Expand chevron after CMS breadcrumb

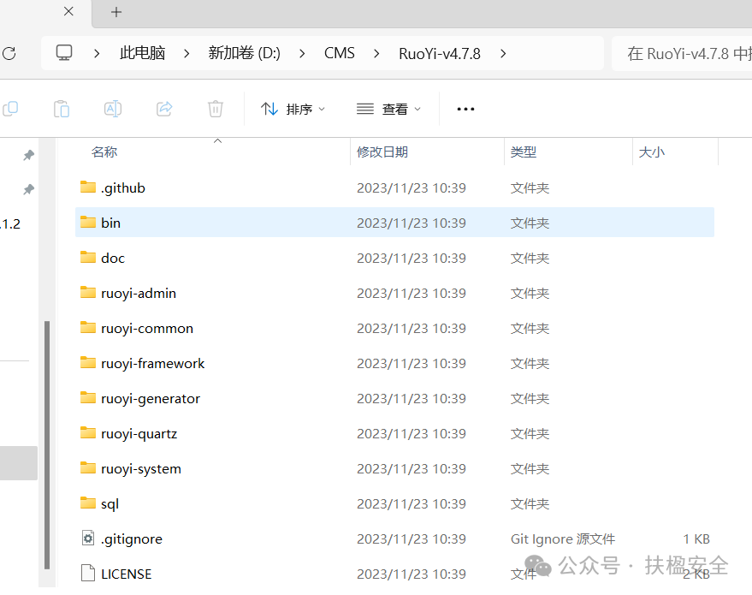click(376, 54)
